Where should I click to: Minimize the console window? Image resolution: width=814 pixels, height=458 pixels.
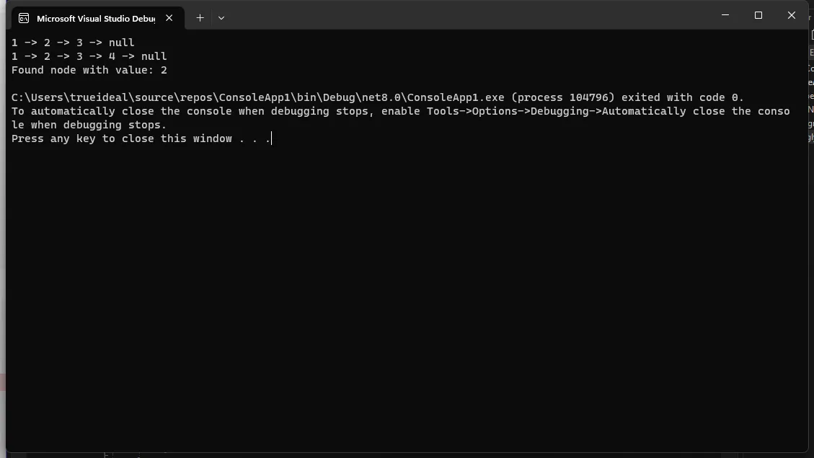(x=725, y=15)
